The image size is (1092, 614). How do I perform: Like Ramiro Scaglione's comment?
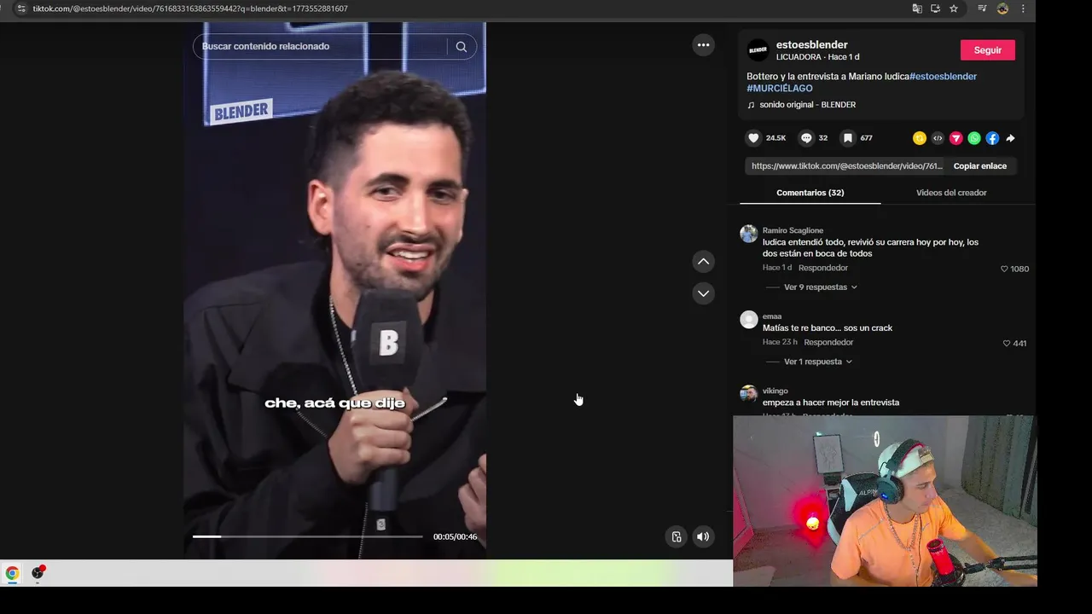[1005, 269]
